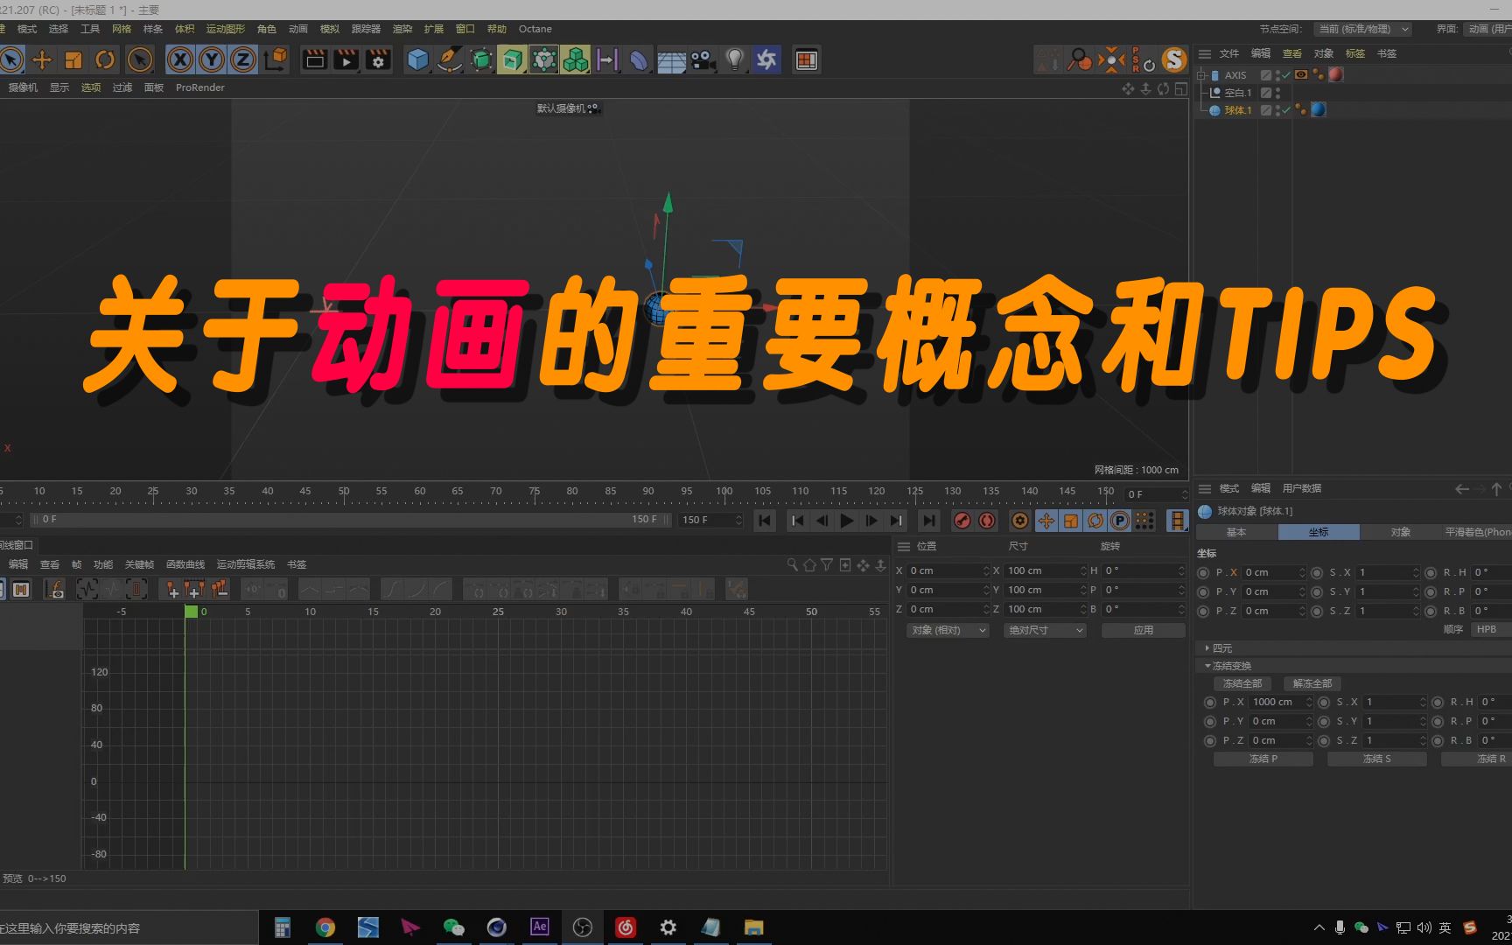Open the 节点空间 dropdown showing 当前 (标准/物理)
The height and width of the screenshot is (945, 1512).
[1361, 29]
